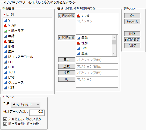Click the 検証 option field
Screen dimensions: 146x130
coord(97,73)
